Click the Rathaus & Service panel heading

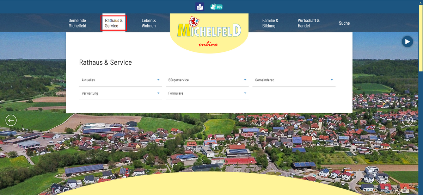pyautogui.click(x=105, y=63)
